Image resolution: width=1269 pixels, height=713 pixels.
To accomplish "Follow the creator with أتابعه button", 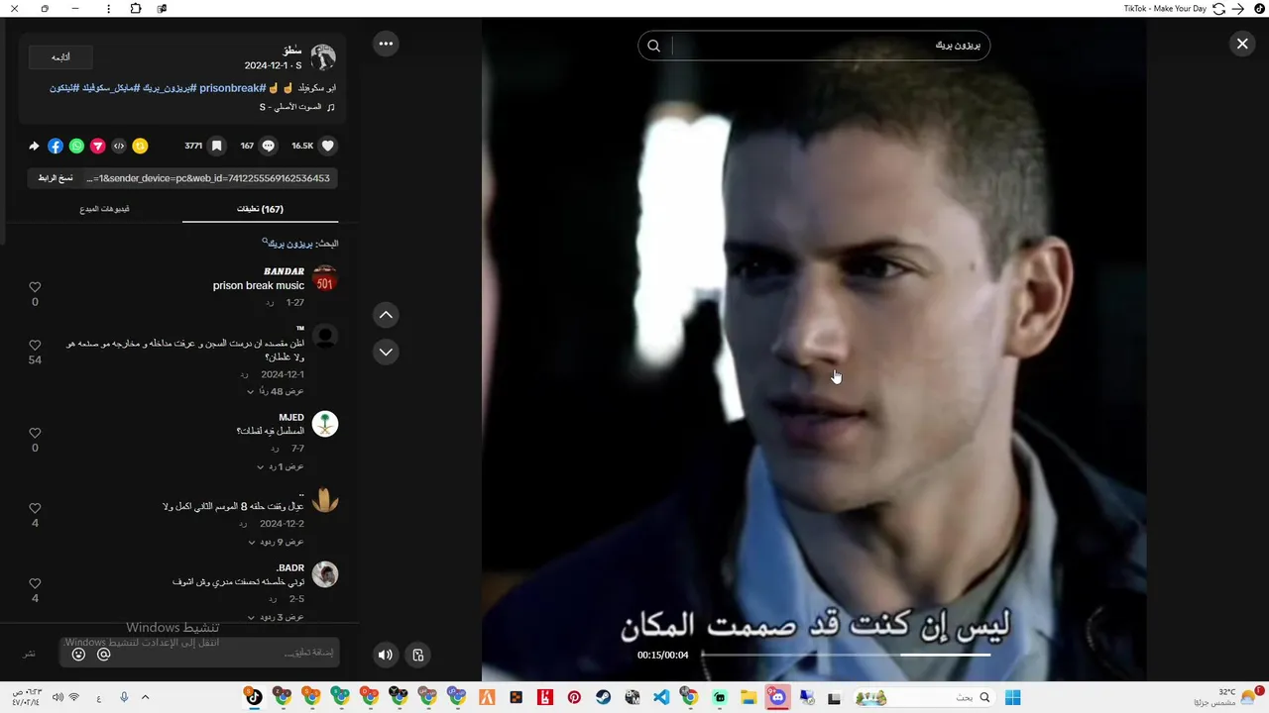I will click(x=61, y=56).
